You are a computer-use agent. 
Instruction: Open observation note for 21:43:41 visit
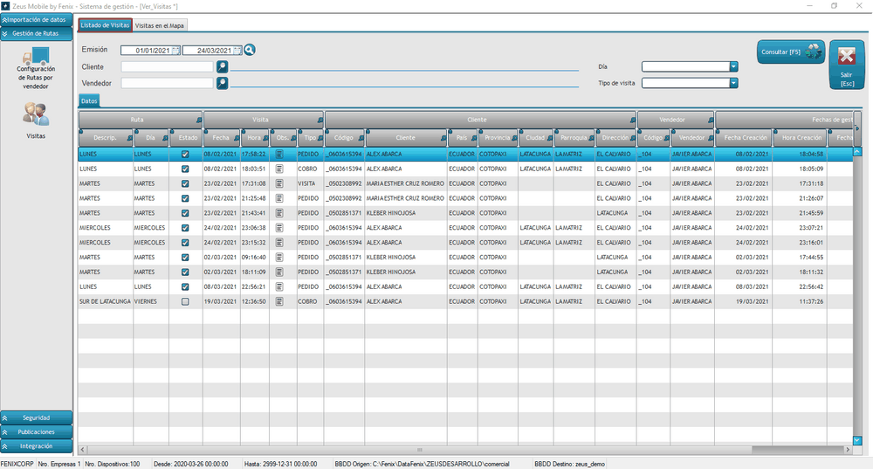click(x=279, y=213)
